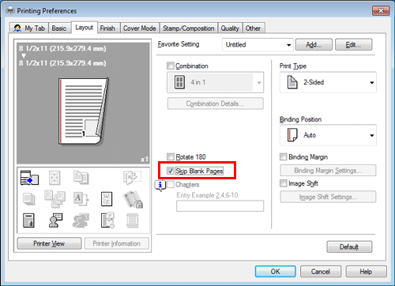The width and height of the screenshot is (395, 286).
Task: Enable the Binding Margin checkbox
Action: tap(284, 157)
